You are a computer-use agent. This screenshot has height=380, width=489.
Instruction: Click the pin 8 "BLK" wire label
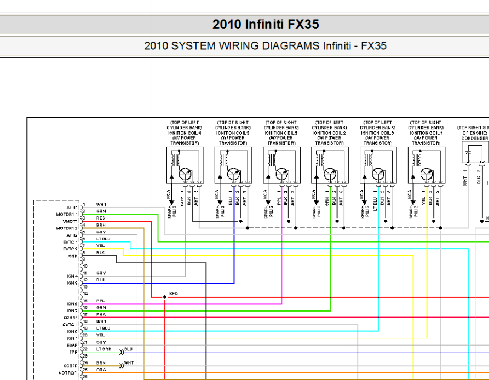click(100, 253)
